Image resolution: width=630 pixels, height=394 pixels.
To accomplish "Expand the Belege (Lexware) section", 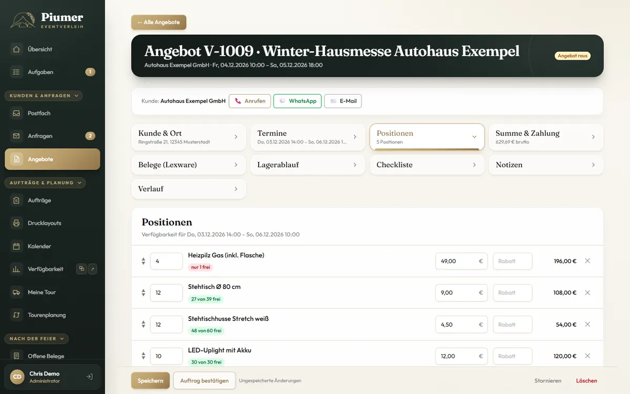I will click(x=188, y=165).
